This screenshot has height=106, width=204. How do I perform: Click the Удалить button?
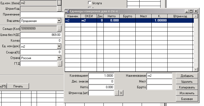tap(187, 82)
